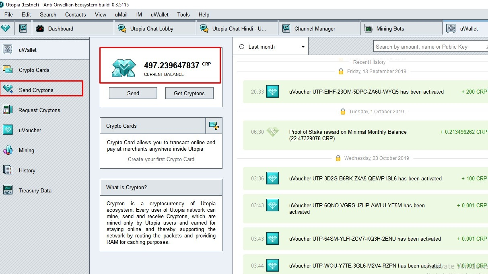488x274 pixels.
Task: Open the hashtag channel tab icon
Action: 23,29
